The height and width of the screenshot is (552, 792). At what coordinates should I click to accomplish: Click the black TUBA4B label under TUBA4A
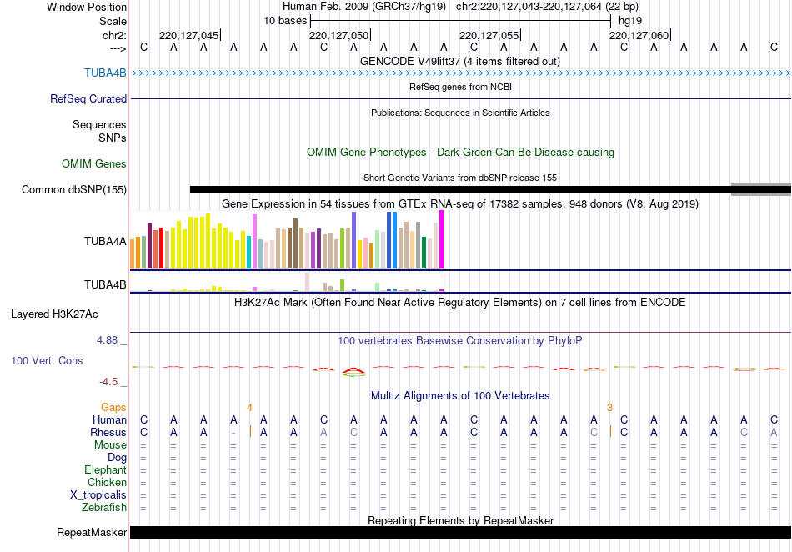click(x=105, y=285)
